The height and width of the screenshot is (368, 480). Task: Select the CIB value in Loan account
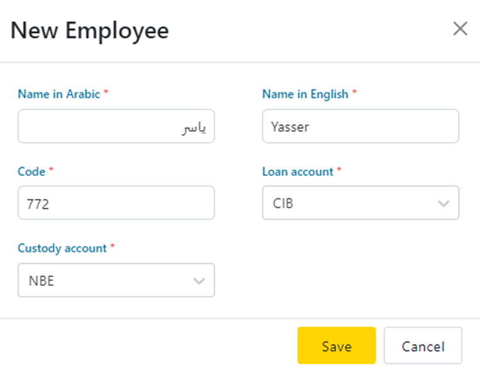tap(283, 203)
